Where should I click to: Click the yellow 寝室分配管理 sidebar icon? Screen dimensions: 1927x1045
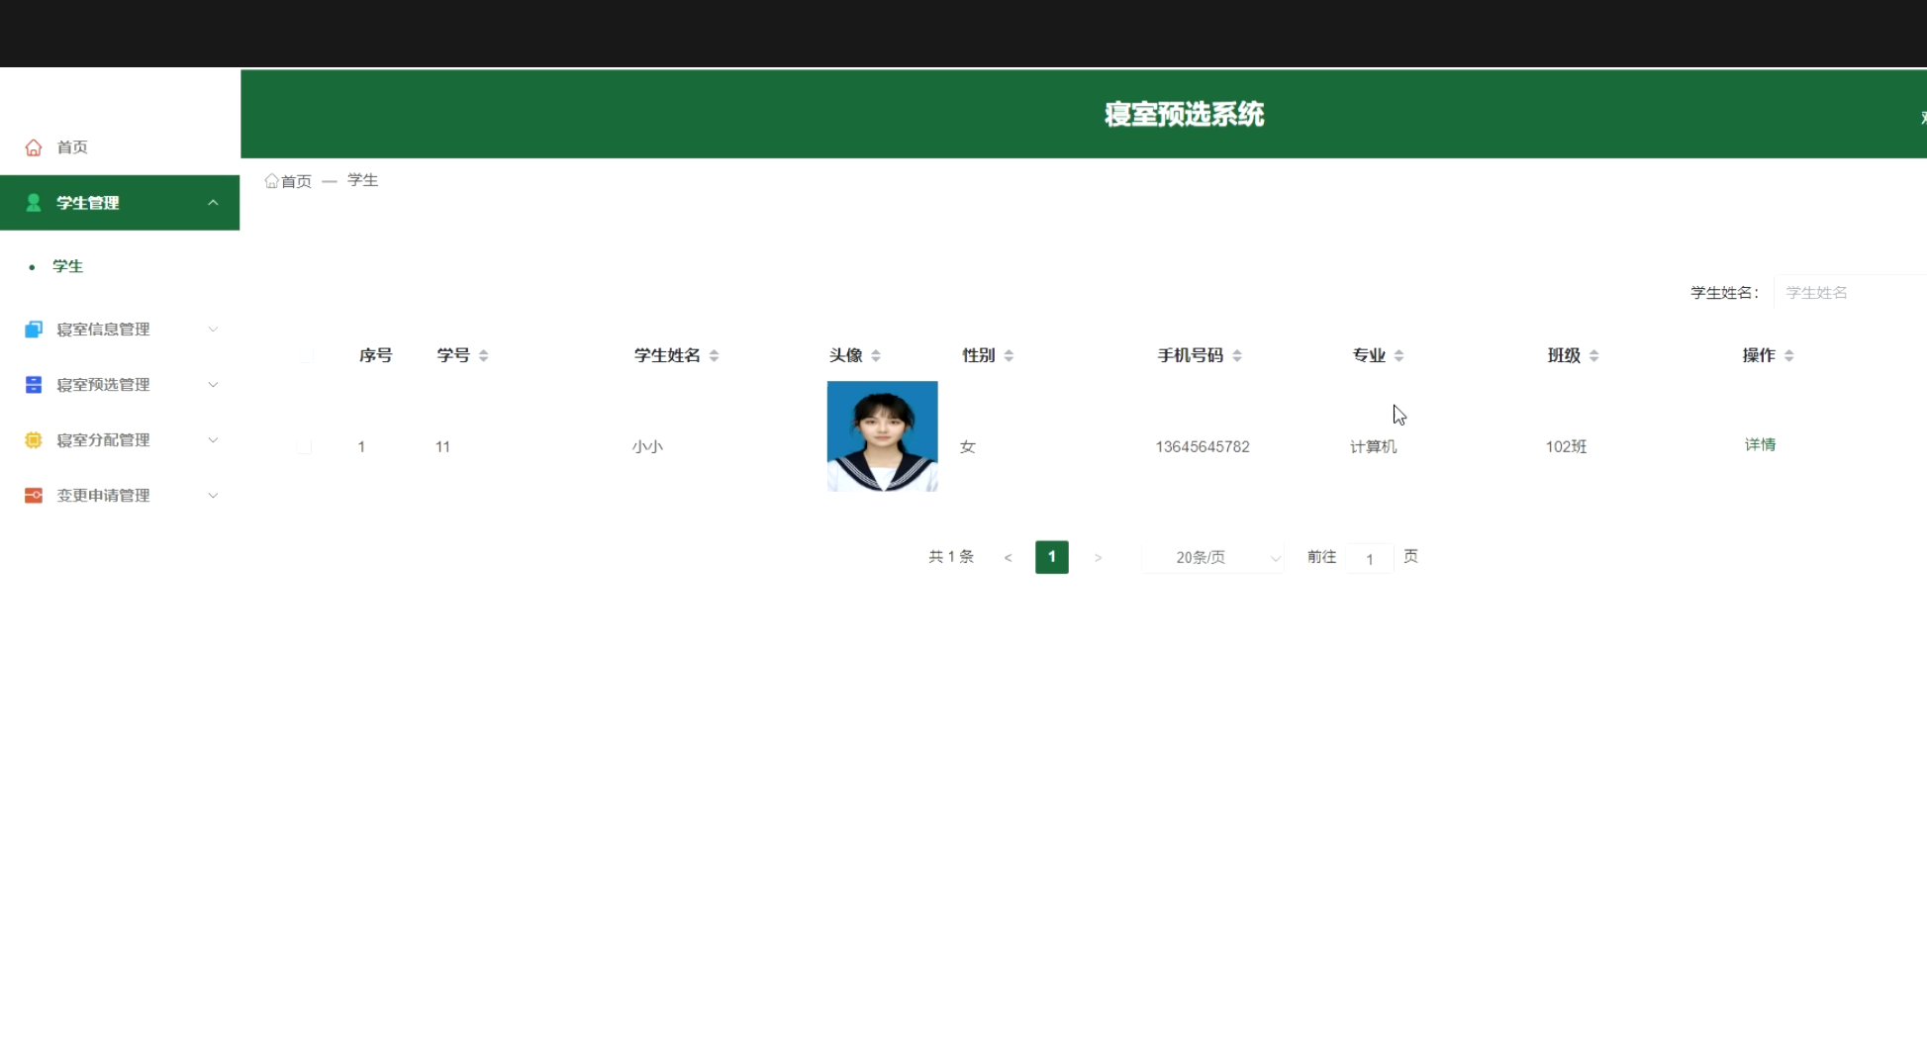point(34,440)
